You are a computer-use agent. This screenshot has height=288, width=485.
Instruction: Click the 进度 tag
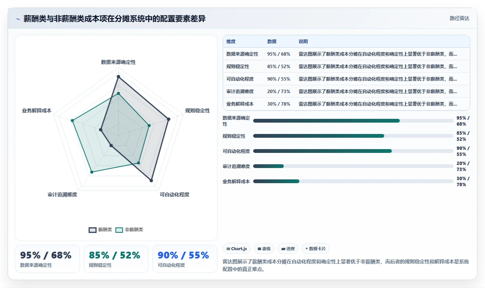(288, 249)
